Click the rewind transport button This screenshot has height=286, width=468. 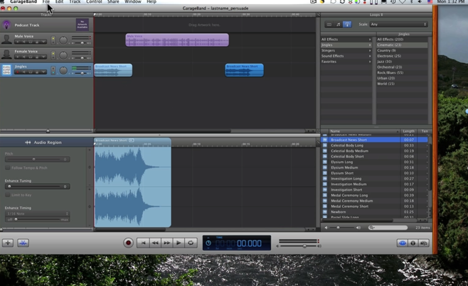[x=155, y=243]
